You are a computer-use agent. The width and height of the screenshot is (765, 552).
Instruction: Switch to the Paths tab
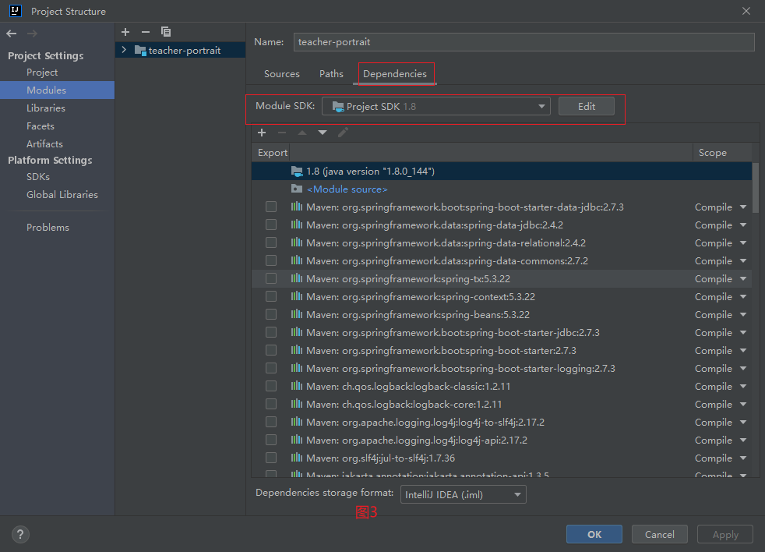pyautogui.click(x=331, y=74)
